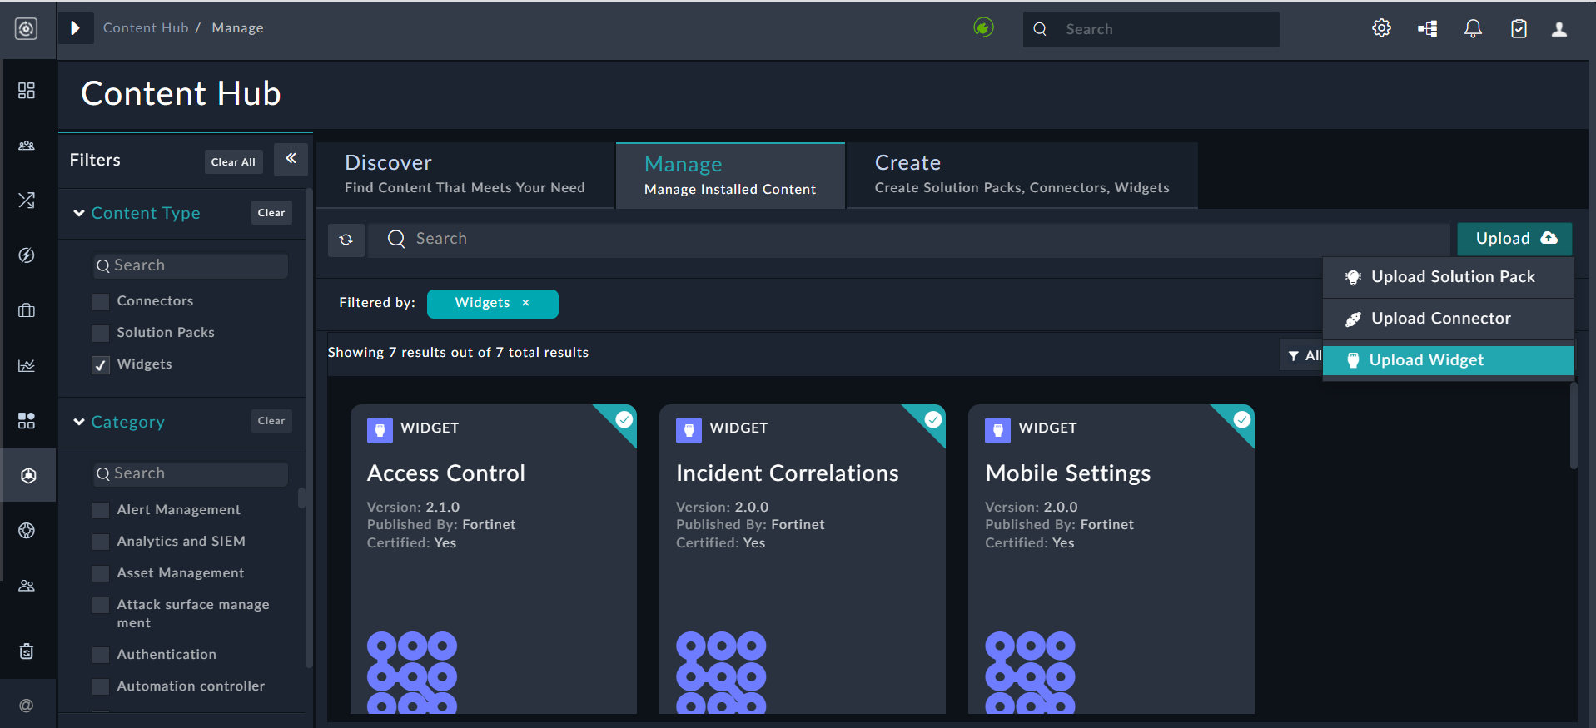Collapse the Category filter section
This screenshot has width=1596, height=728.
point(79,422)
